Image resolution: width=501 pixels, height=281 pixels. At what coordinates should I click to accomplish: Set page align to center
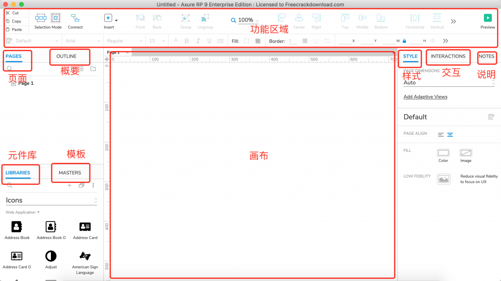pos(450,135)
